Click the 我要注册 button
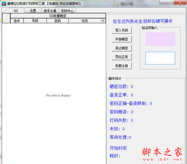Viewport: 187px width, 164px height. (x=122, y=66)
